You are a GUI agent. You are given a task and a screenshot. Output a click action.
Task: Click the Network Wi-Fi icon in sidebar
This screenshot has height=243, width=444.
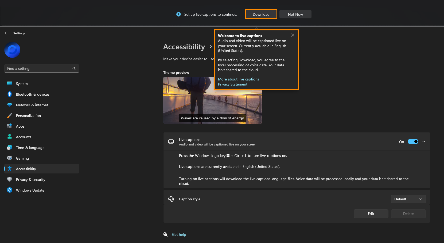pyautogui.click(x=10, y=105)
